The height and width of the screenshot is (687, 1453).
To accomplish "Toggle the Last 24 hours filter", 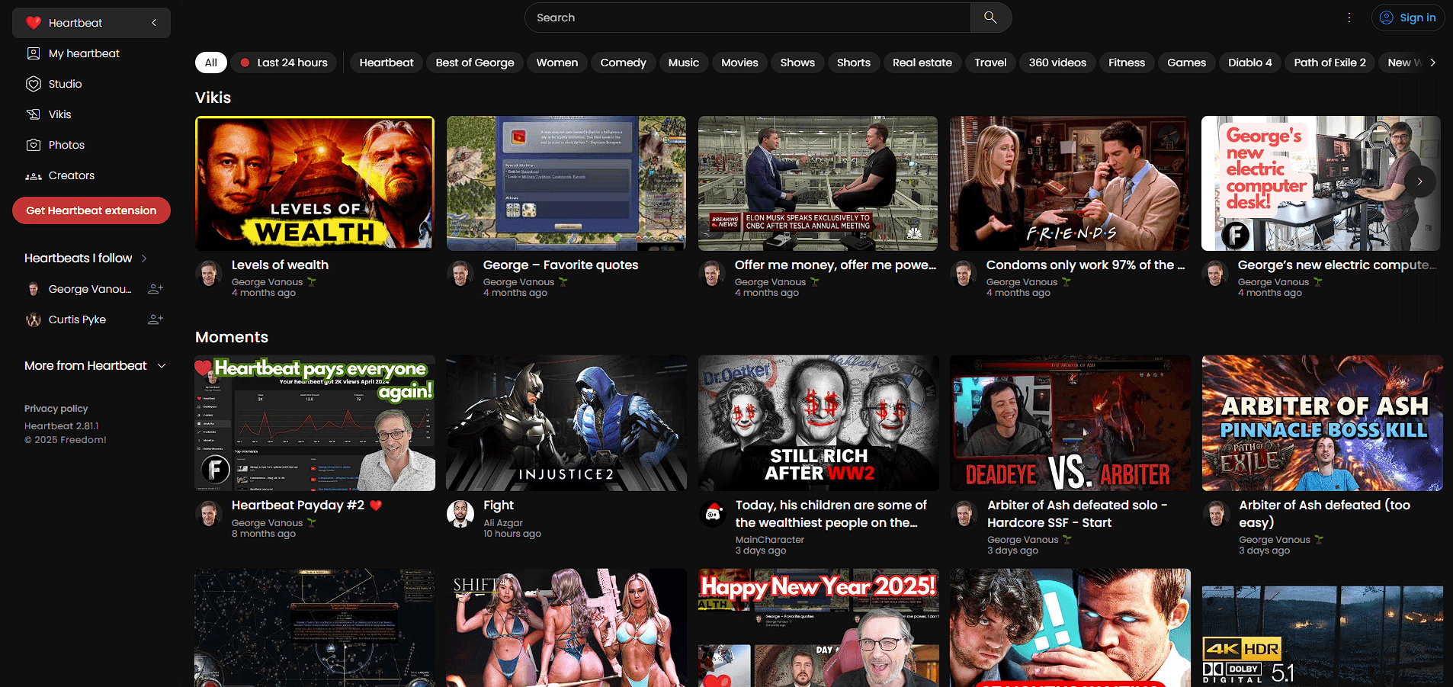I will (284, 63).
